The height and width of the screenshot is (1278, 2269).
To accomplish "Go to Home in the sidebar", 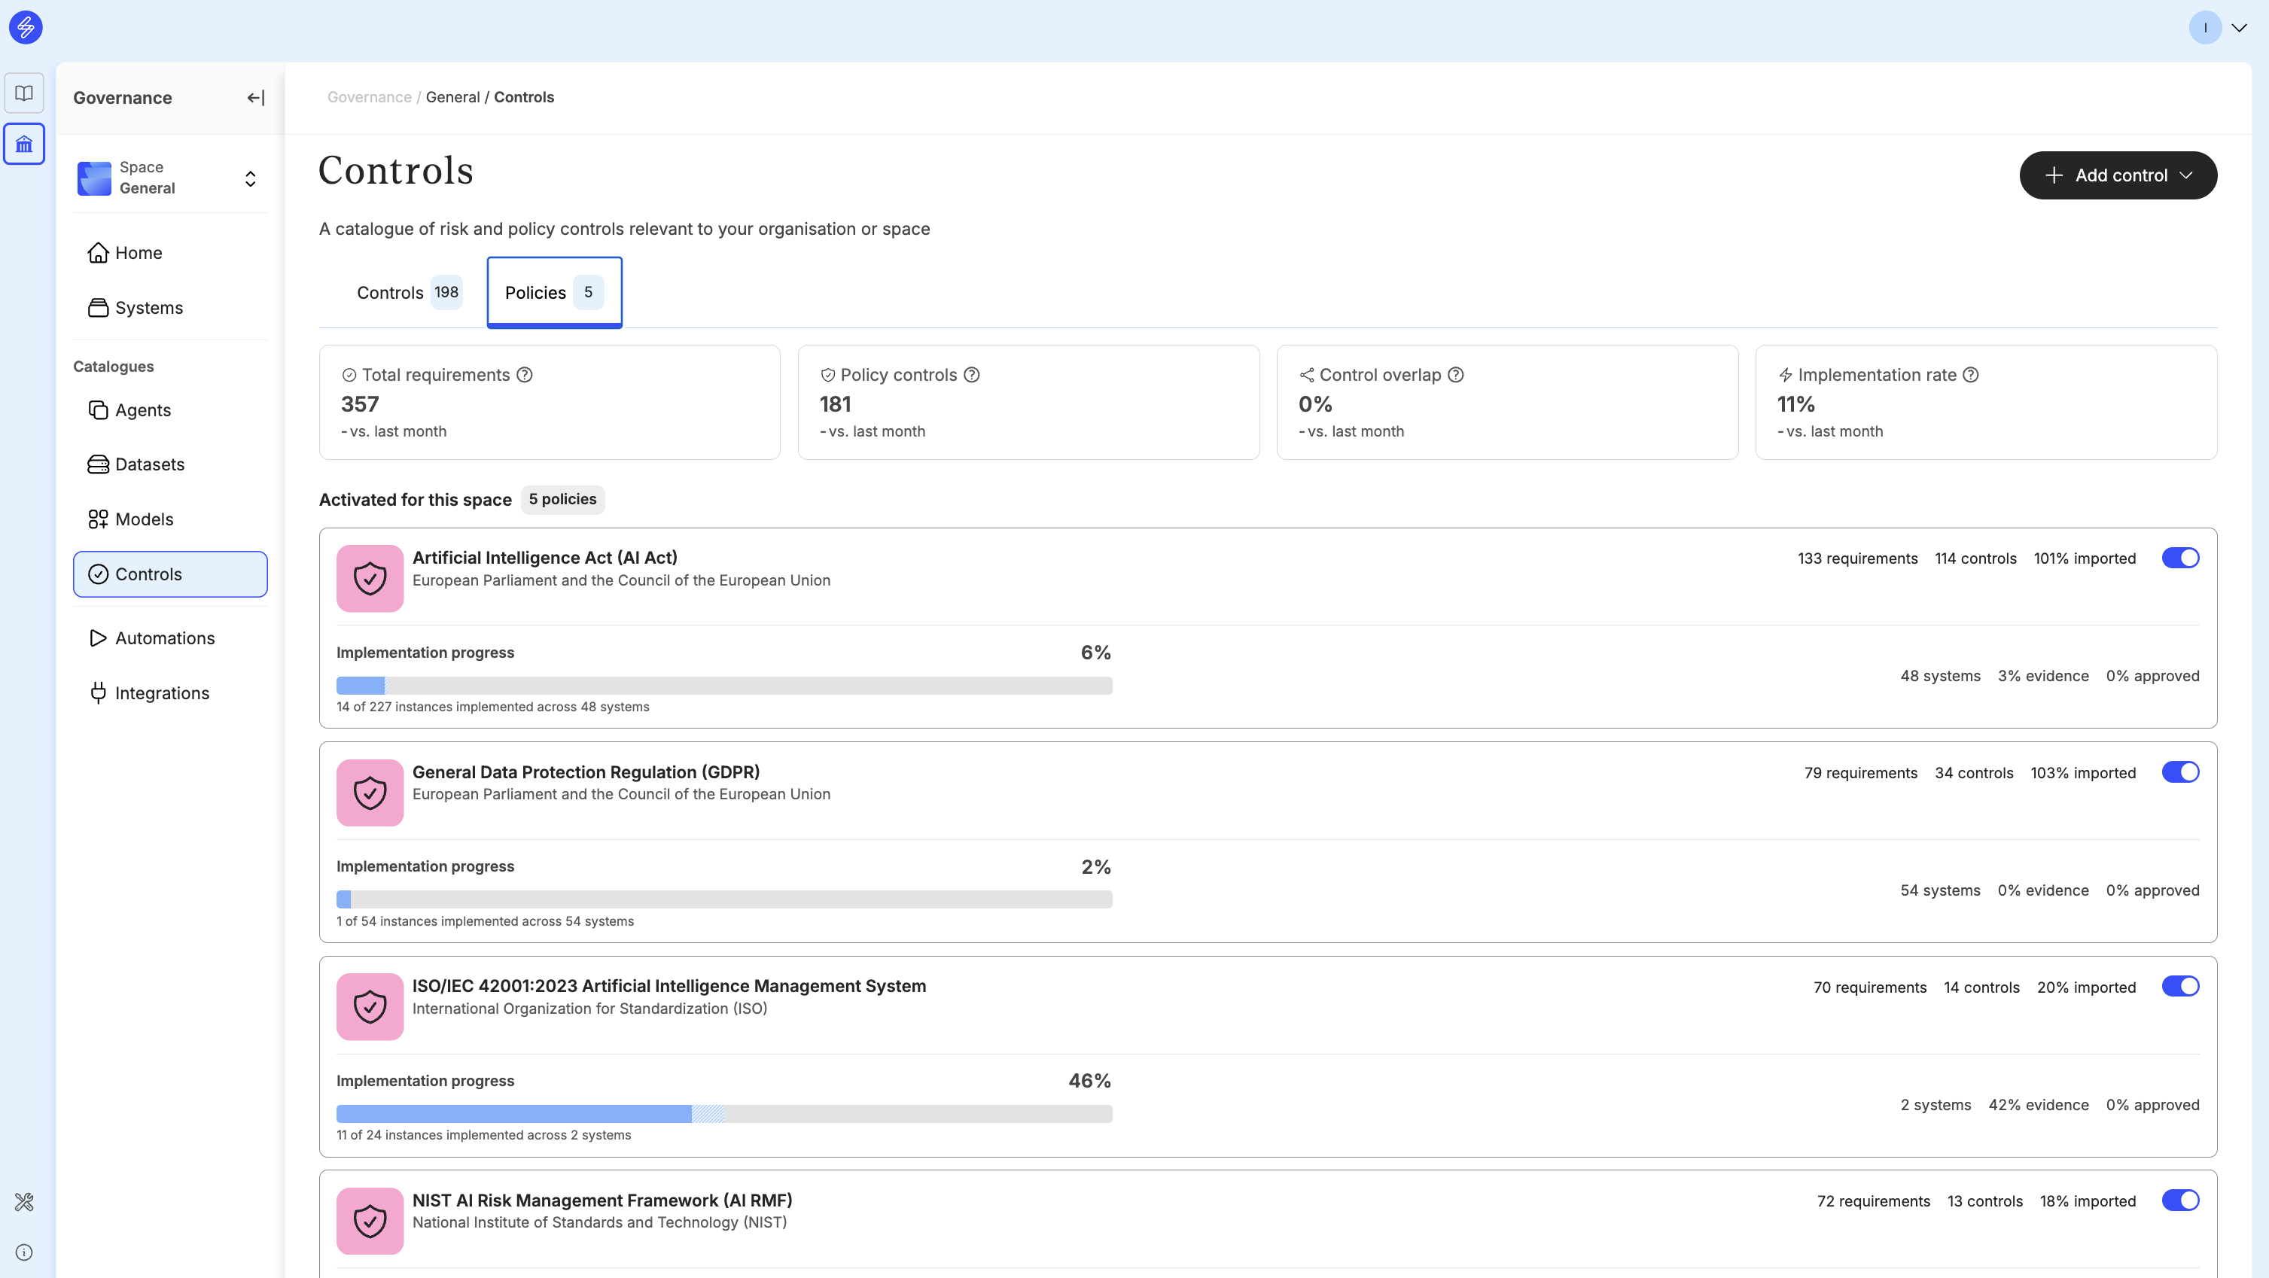I will pos(170,253).
